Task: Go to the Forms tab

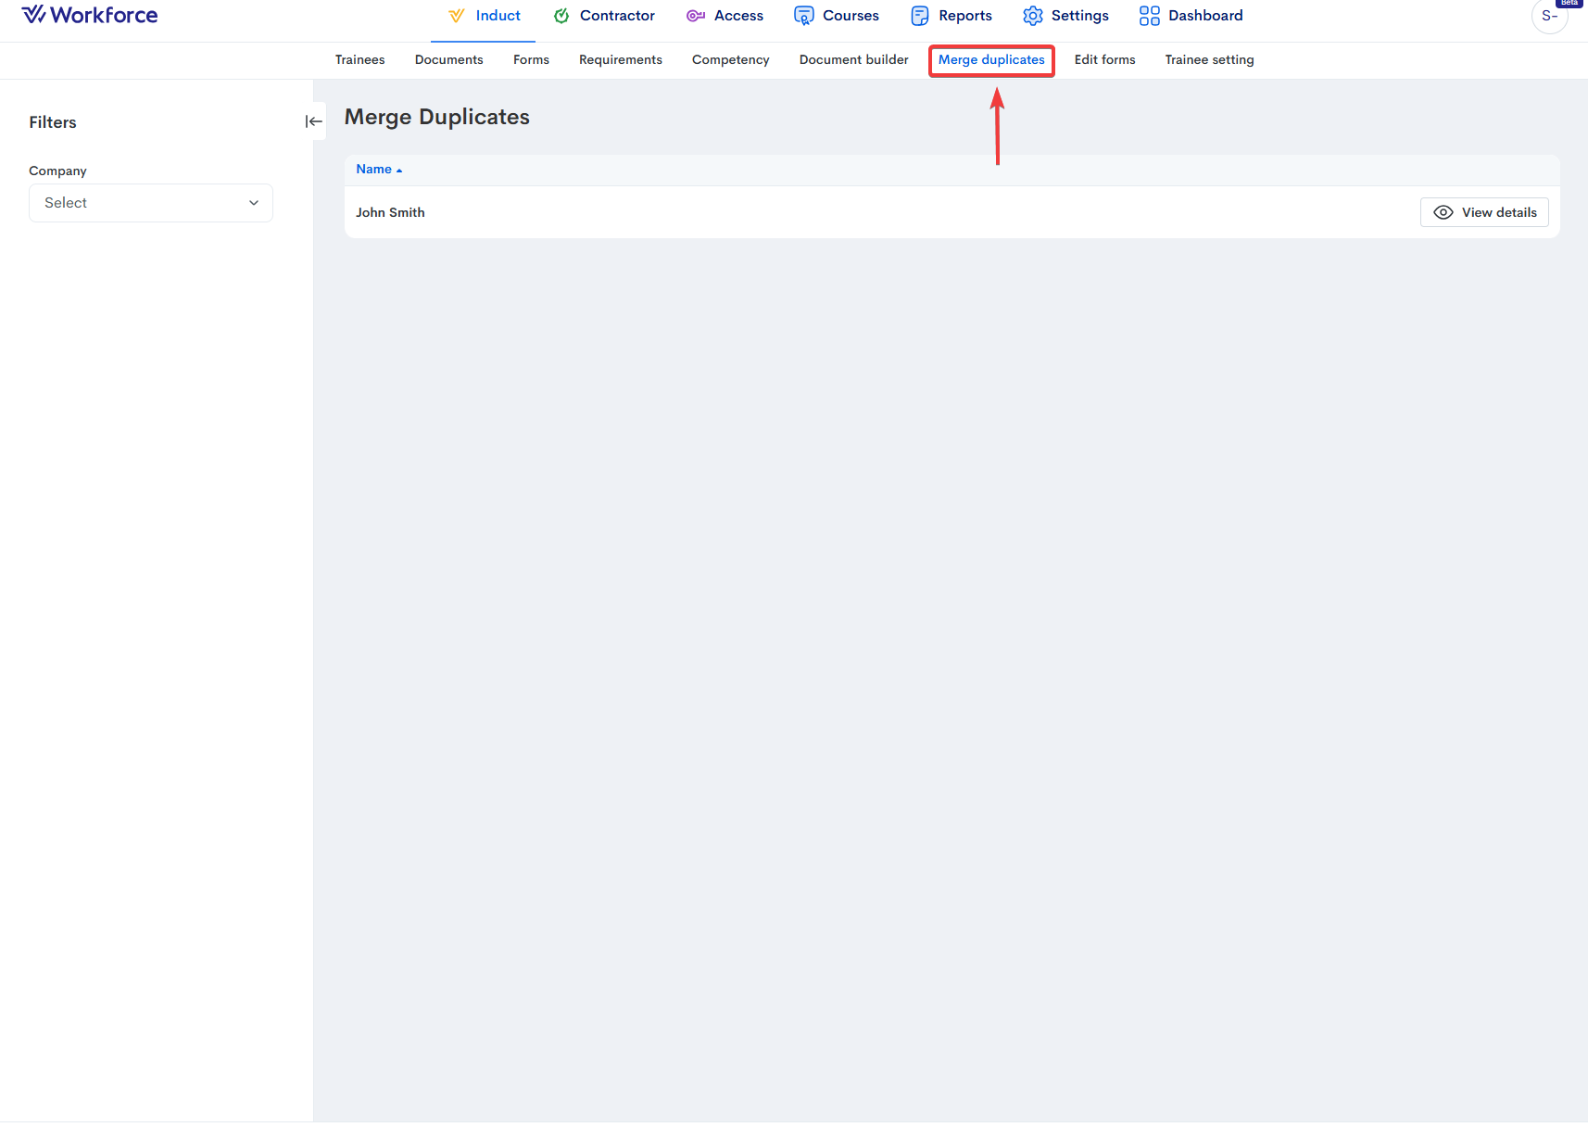Action: [x=531, y=60]
